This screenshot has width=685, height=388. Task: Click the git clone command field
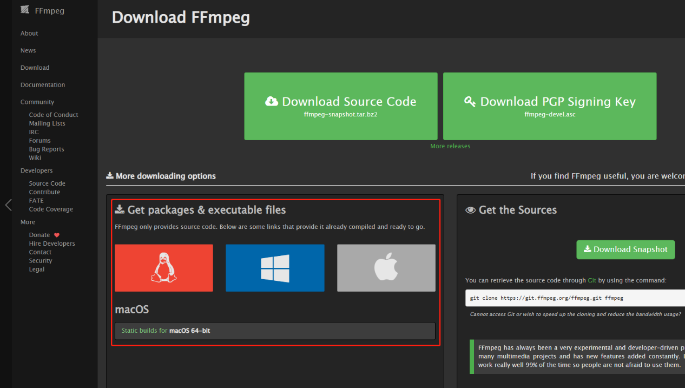574,298
